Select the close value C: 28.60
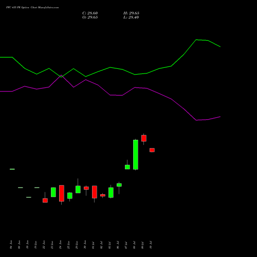Image resolution: width=257 pixels, height=257 pixels. click(x=90, y=13)
